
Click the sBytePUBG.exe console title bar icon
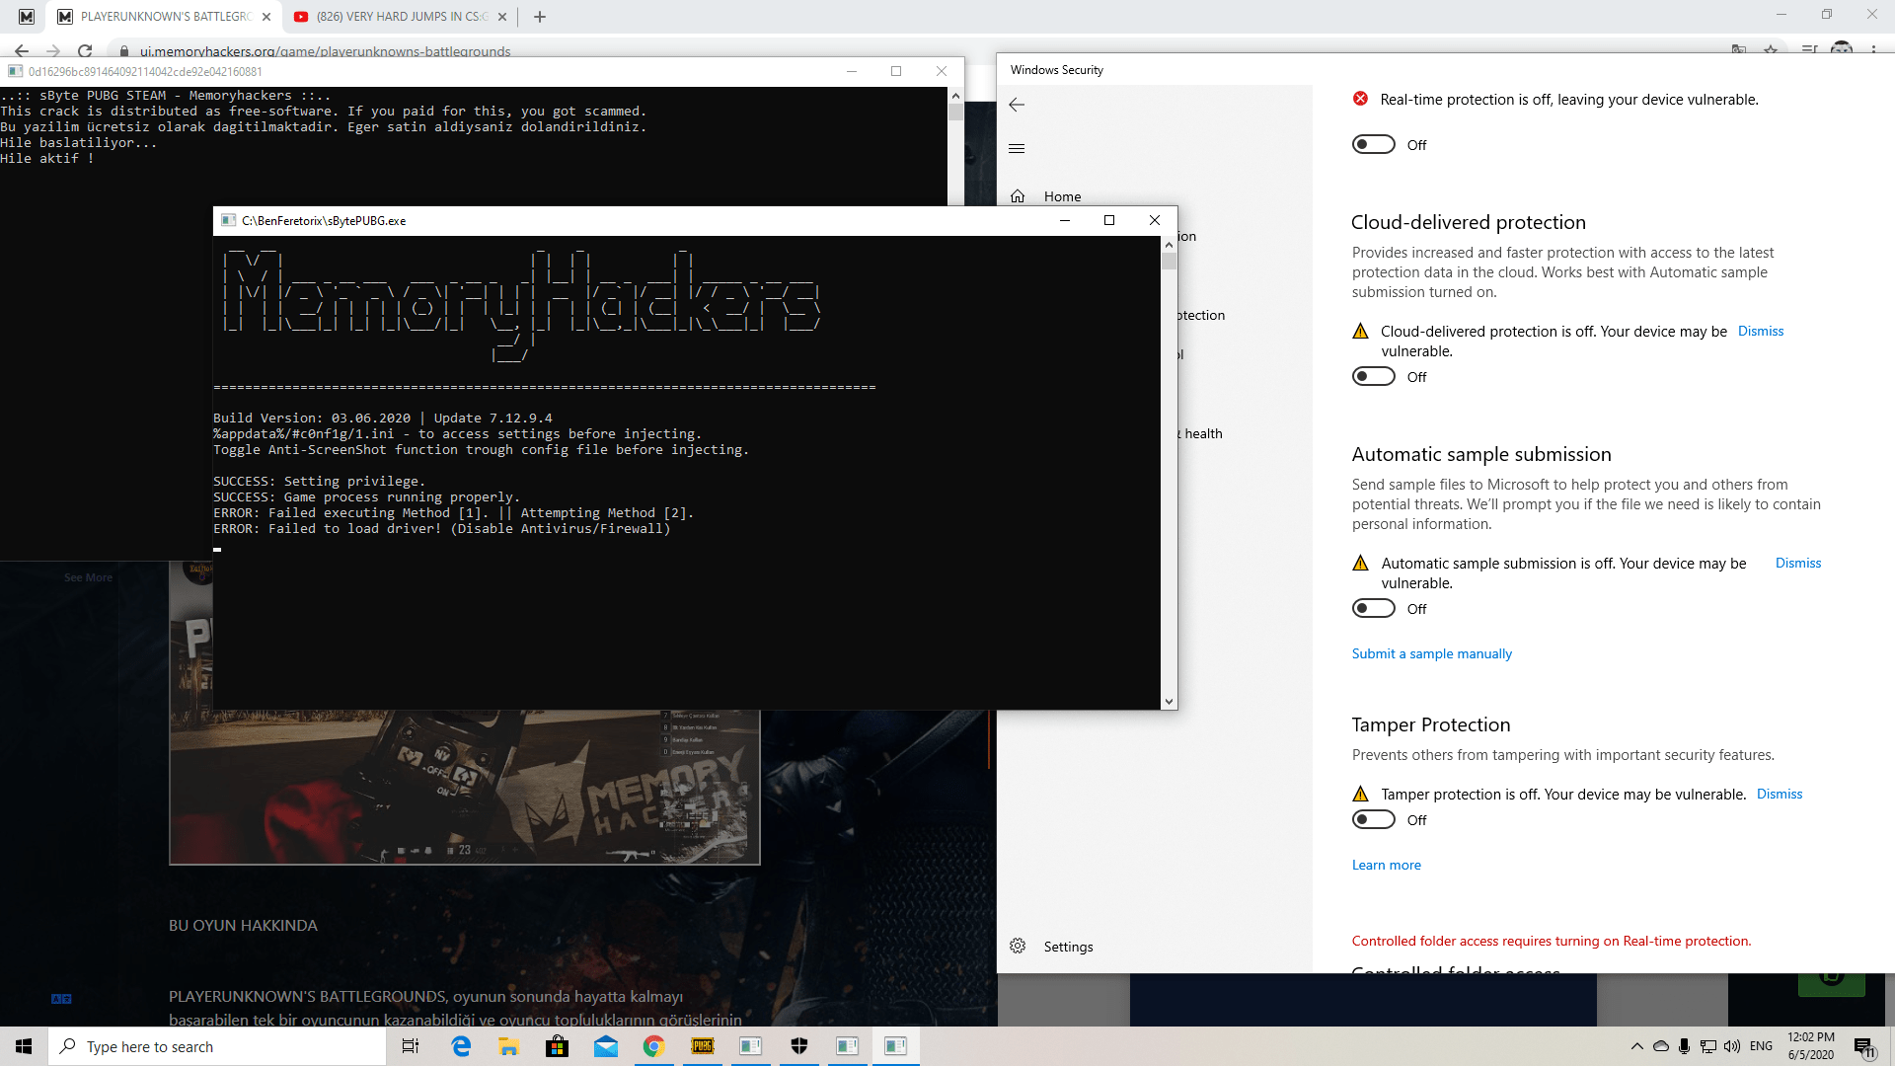point(228,220)
